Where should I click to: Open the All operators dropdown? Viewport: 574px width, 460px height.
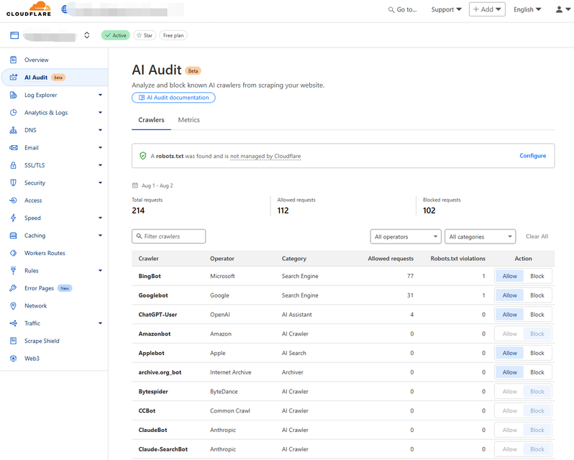click(x=406, y=236)
